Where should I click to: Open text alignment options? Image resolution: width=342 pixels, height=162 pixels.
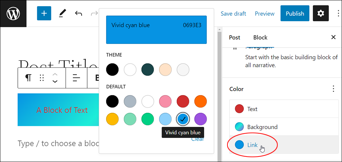(x=76, y=78)
